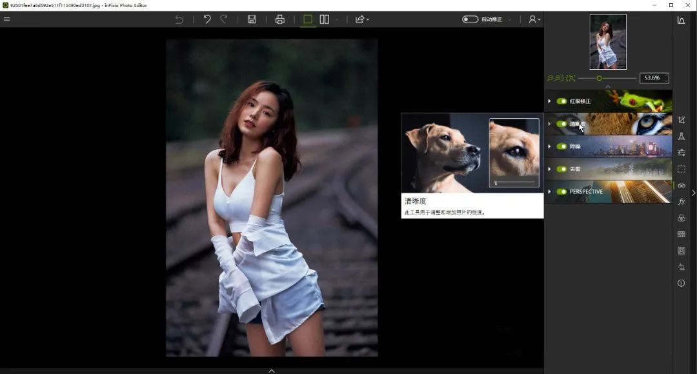Print the current photo
Image resolution: width=697 pixels, height=374 pixels.
279,19
